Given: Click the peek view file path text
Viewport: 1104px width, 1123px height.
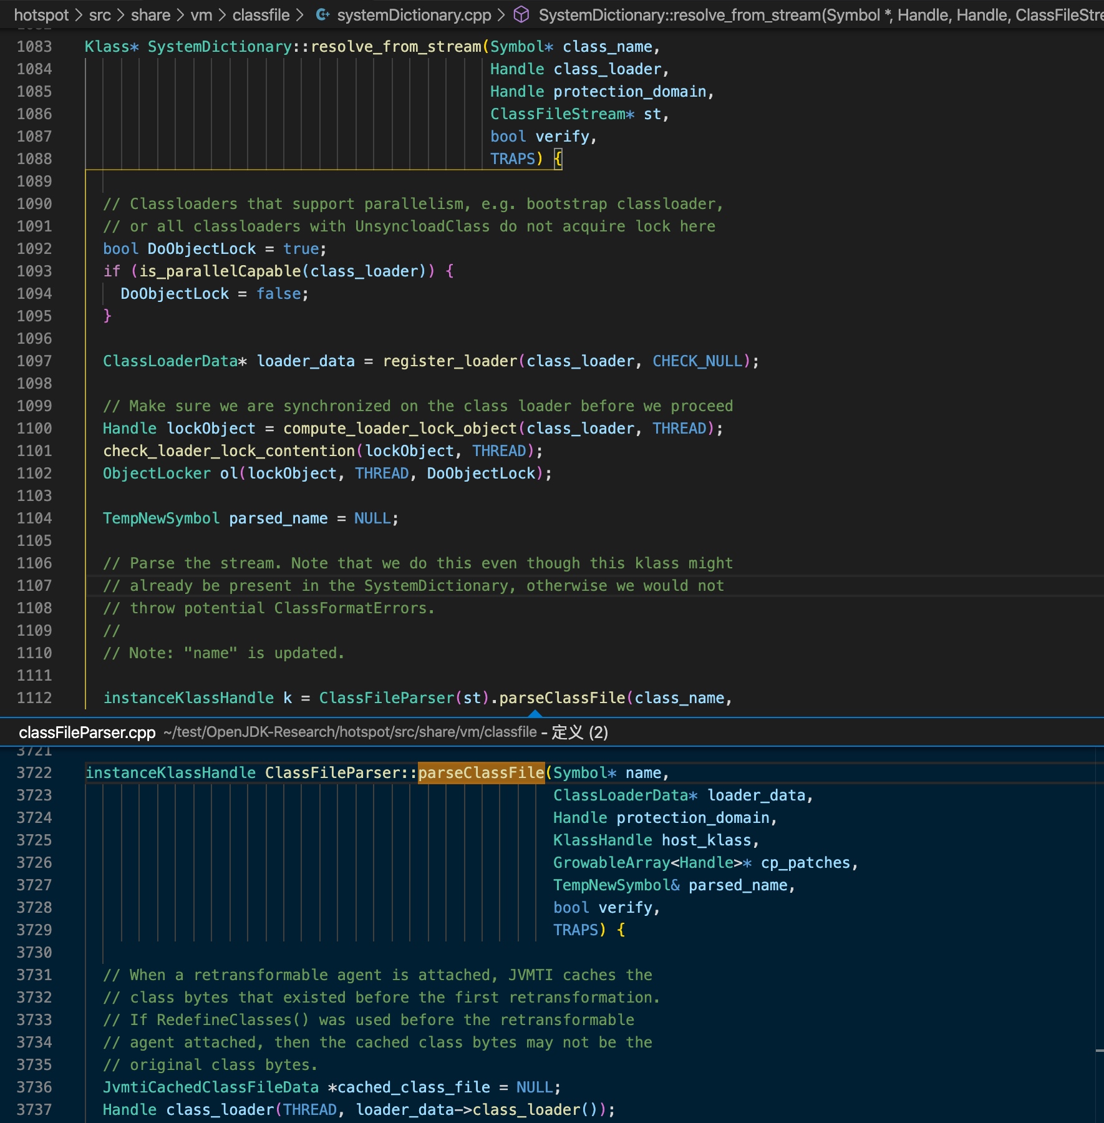Looking at the screenshot, I should (350, 732).
